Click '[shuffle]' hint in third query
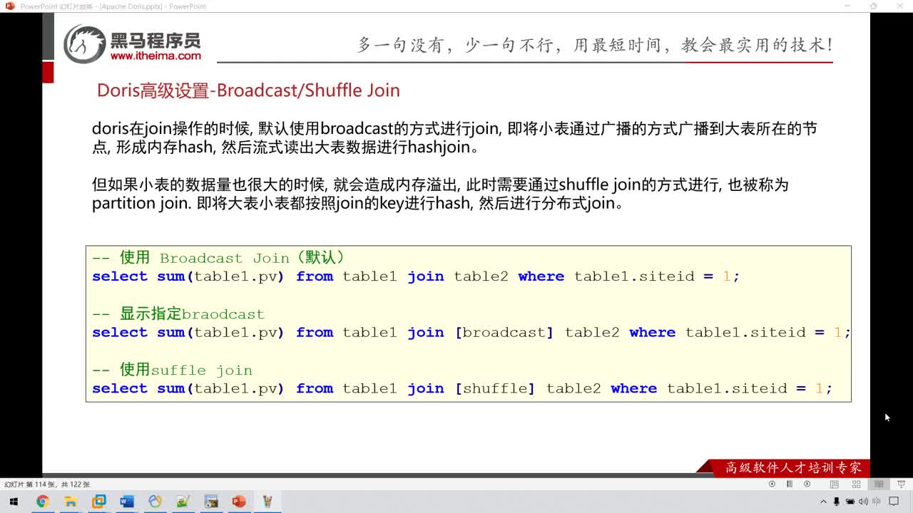Image resolution: width=913 pixels, height=513 pixels. tap(494, 388)
